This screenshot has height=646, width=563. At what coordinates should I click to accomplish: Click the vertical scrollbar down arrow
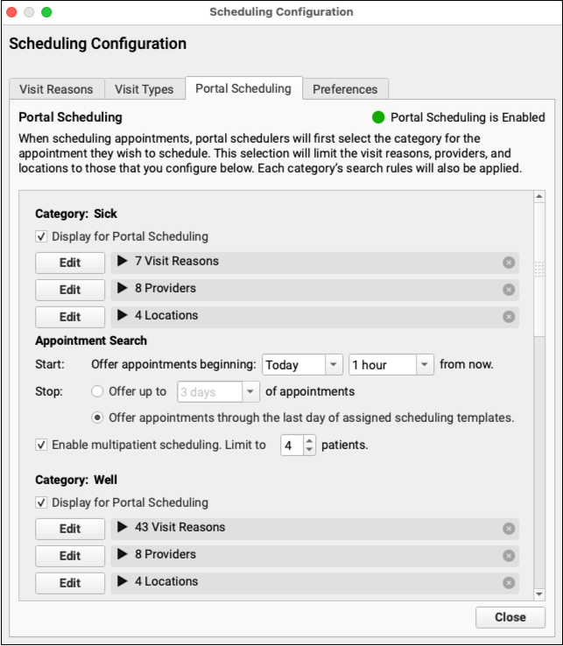tap(539, 594)
